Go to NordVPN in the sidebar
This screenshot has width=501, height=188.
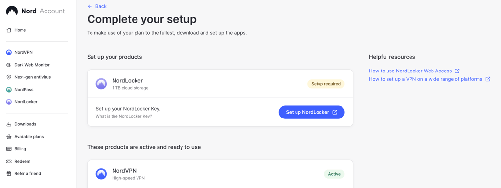click(x=23, y=52)
